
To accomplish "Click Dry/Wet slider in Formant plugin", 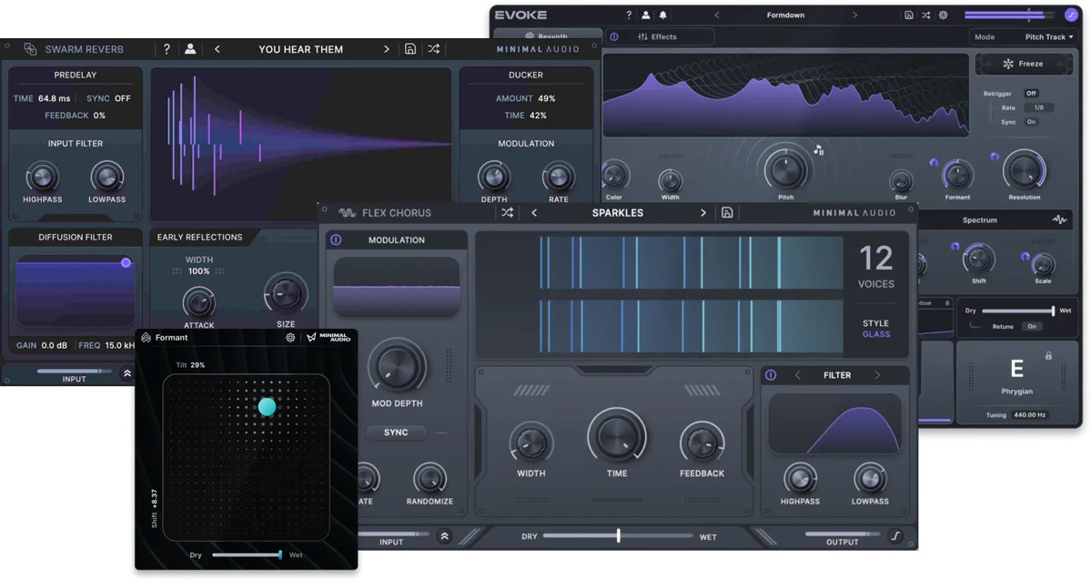I will (x=248, y=555).
